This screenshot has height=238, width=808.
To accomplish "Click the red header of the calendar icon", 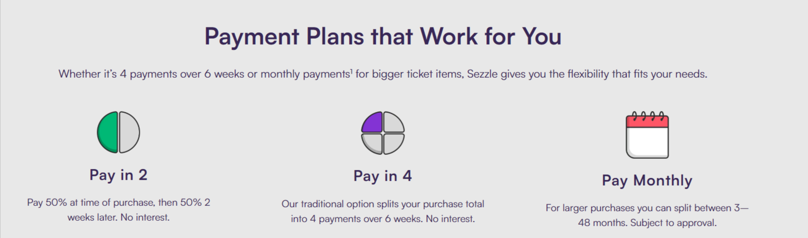I will point(647,121).
